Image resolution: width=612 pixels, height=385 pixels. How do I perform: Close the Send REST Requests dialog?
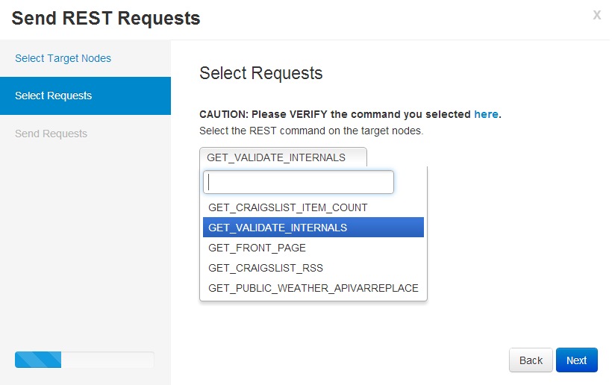point(596,15)
